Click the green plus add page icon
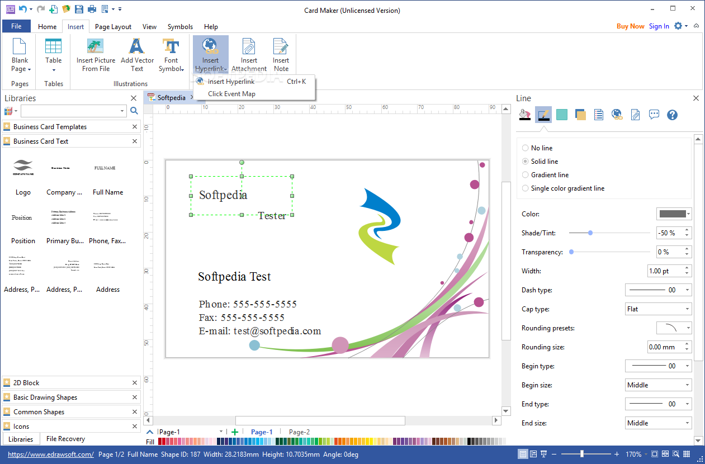This screenshot has height=464, width=705. pos(235,432)
